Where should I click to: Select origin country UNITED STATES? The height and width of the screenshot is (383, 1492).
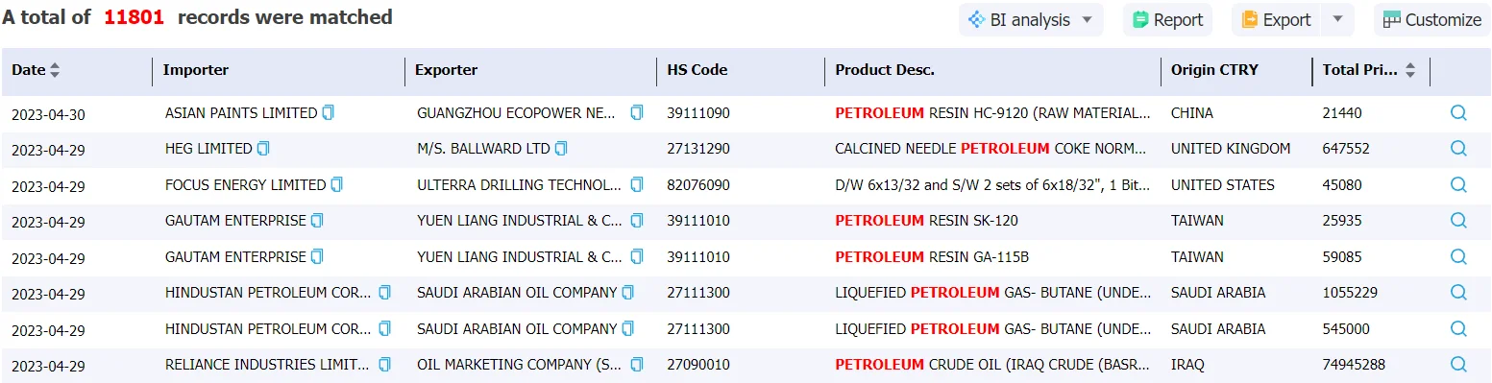pos(1223,185)
